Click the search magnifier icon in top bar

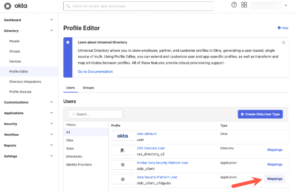(x=68, y=6)
